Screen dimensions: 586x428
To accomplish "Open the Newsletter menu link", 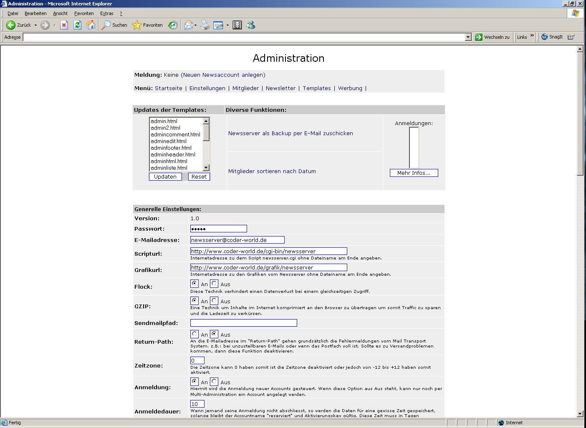I will [280, 88].
